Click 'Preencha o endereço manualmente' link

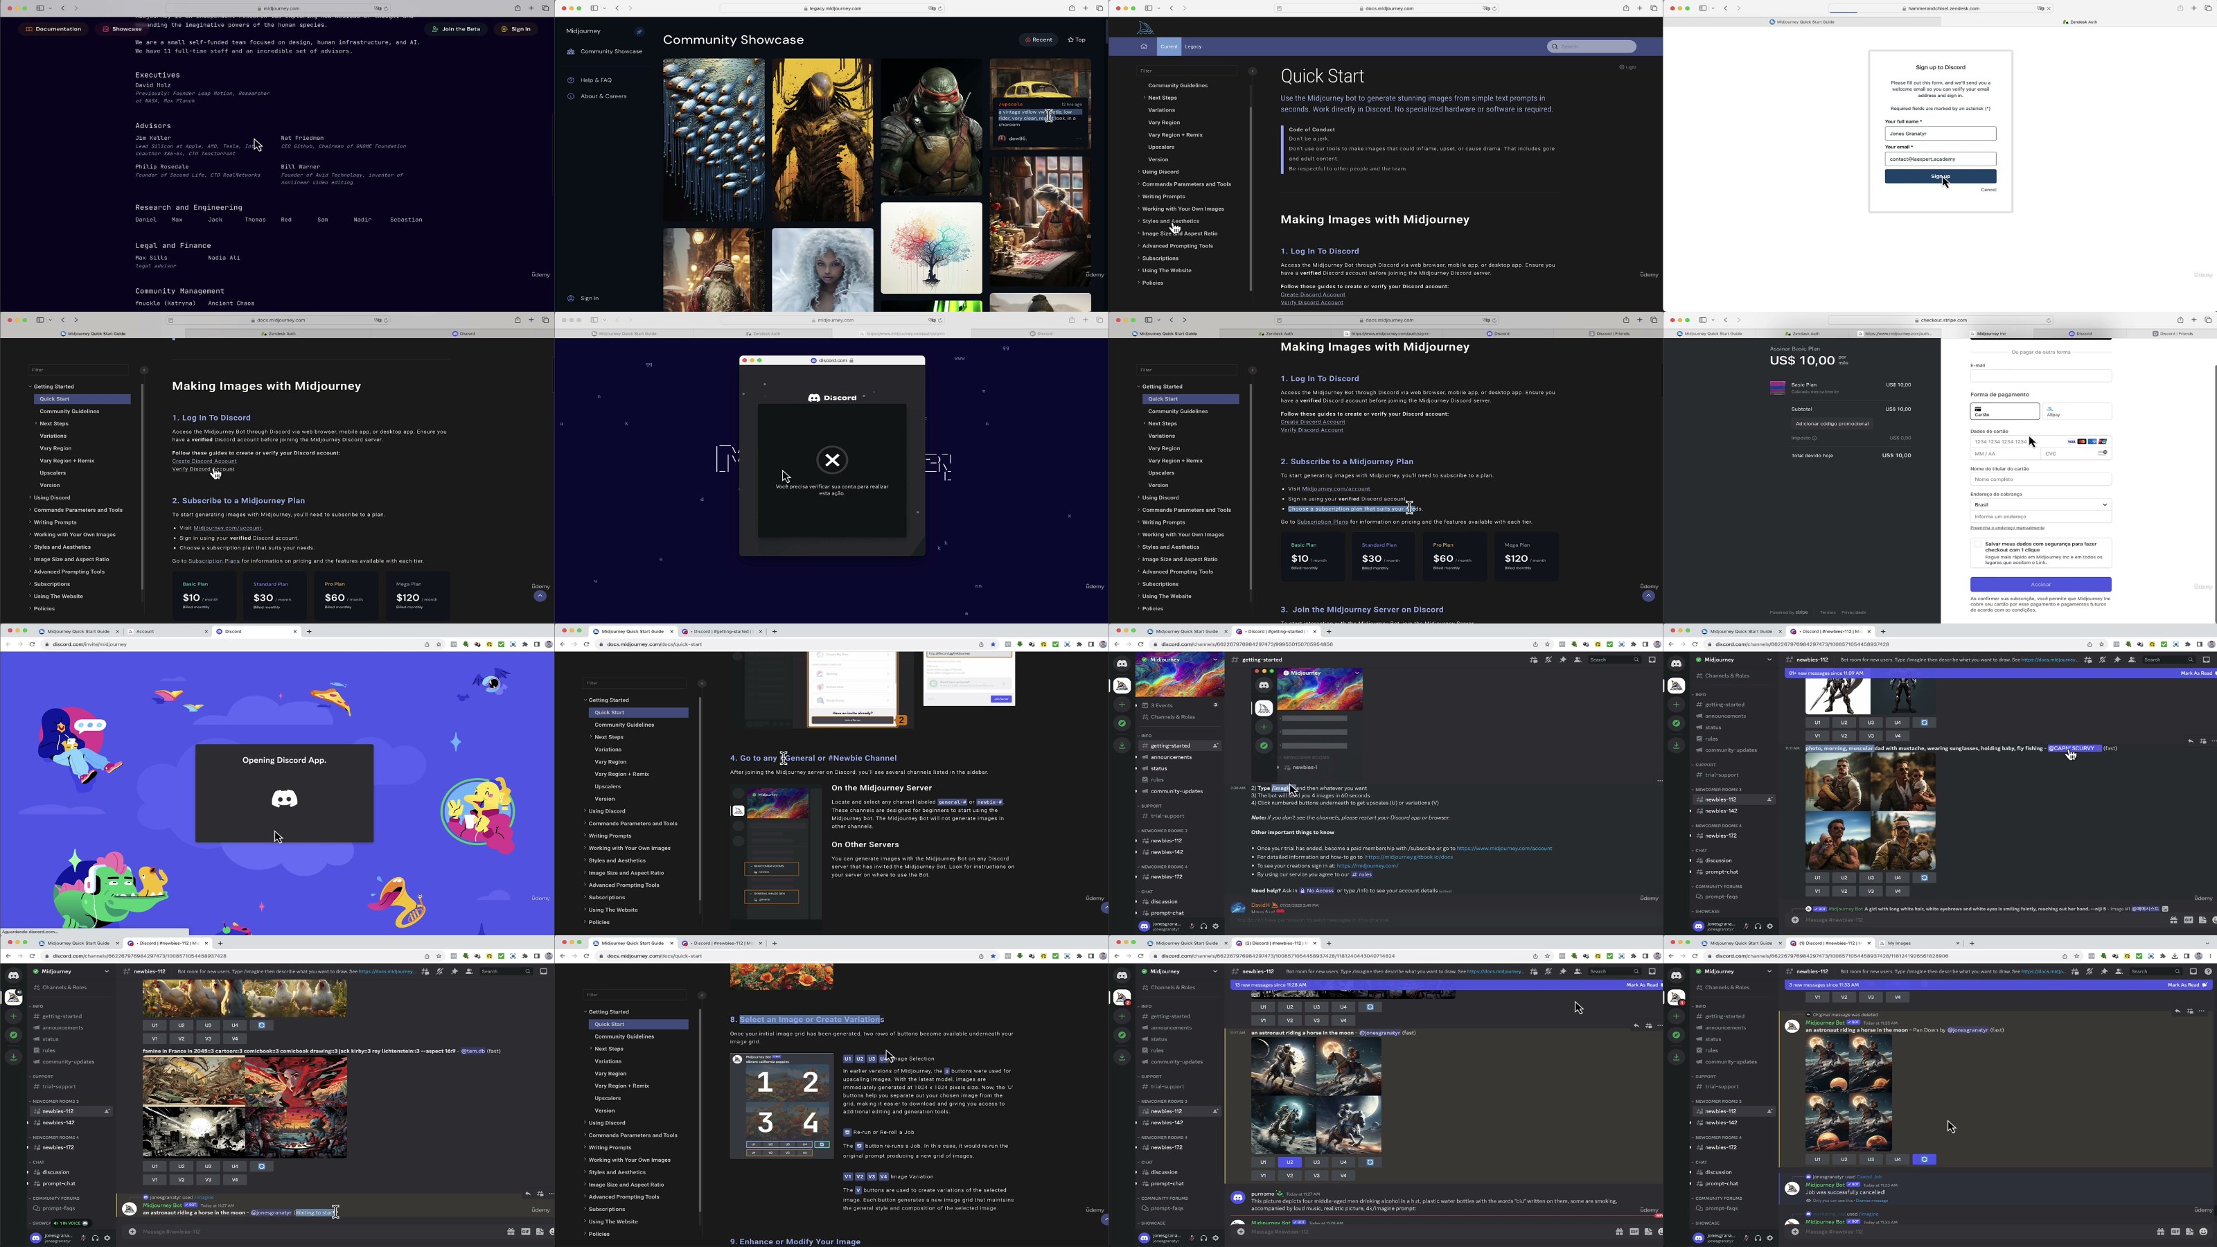[x=2007, y=527]
